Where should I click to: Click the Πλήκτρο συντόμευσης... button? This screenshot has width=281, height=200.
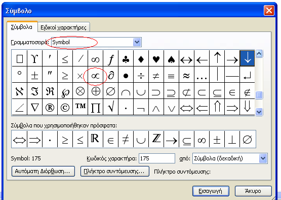(x=115, y=171)
